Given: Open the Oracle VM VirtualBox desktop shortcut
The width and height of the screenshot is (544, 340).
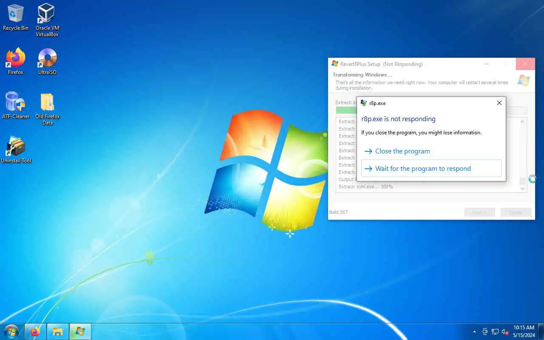Looking at the screenshot, I should [x=47, y=20].
